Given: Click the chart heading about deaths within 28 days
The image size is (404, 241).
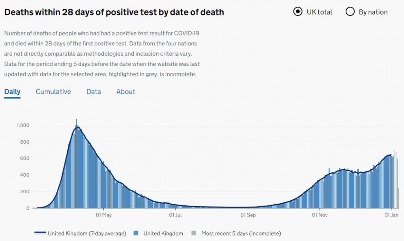Looking at the screenshot, I should (x=114, y=12).
